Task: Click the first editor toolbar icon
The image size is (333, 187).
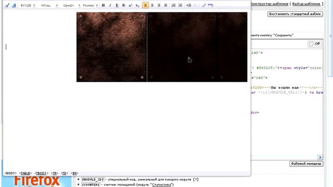Action: click(7, 6)
